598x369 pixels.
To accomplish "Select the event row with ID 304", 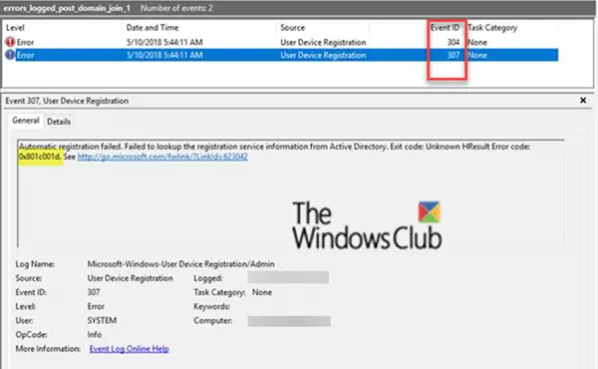I will tap(281, 42).
